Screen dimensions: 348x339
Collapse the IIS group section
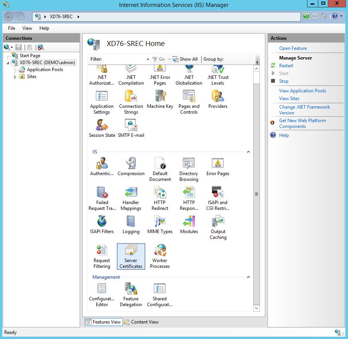[248, 152]
